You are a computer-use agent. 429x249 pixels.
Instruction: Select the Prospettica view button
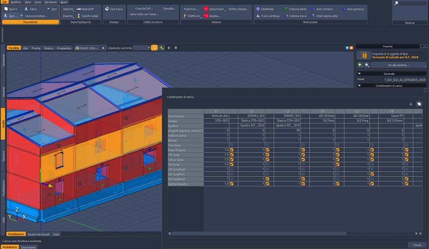pyautogui.click(x=64, y=48)
